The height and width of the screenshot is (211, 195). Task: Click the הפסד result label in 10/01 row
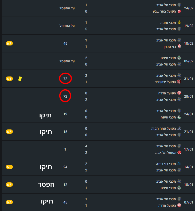[x=46, y=185]
